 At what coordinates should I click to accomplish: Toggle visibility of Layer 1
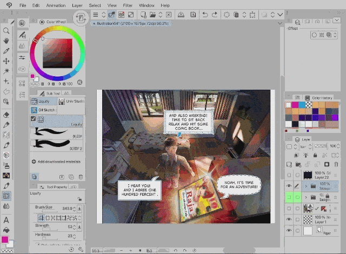click(x=289, y=219)
